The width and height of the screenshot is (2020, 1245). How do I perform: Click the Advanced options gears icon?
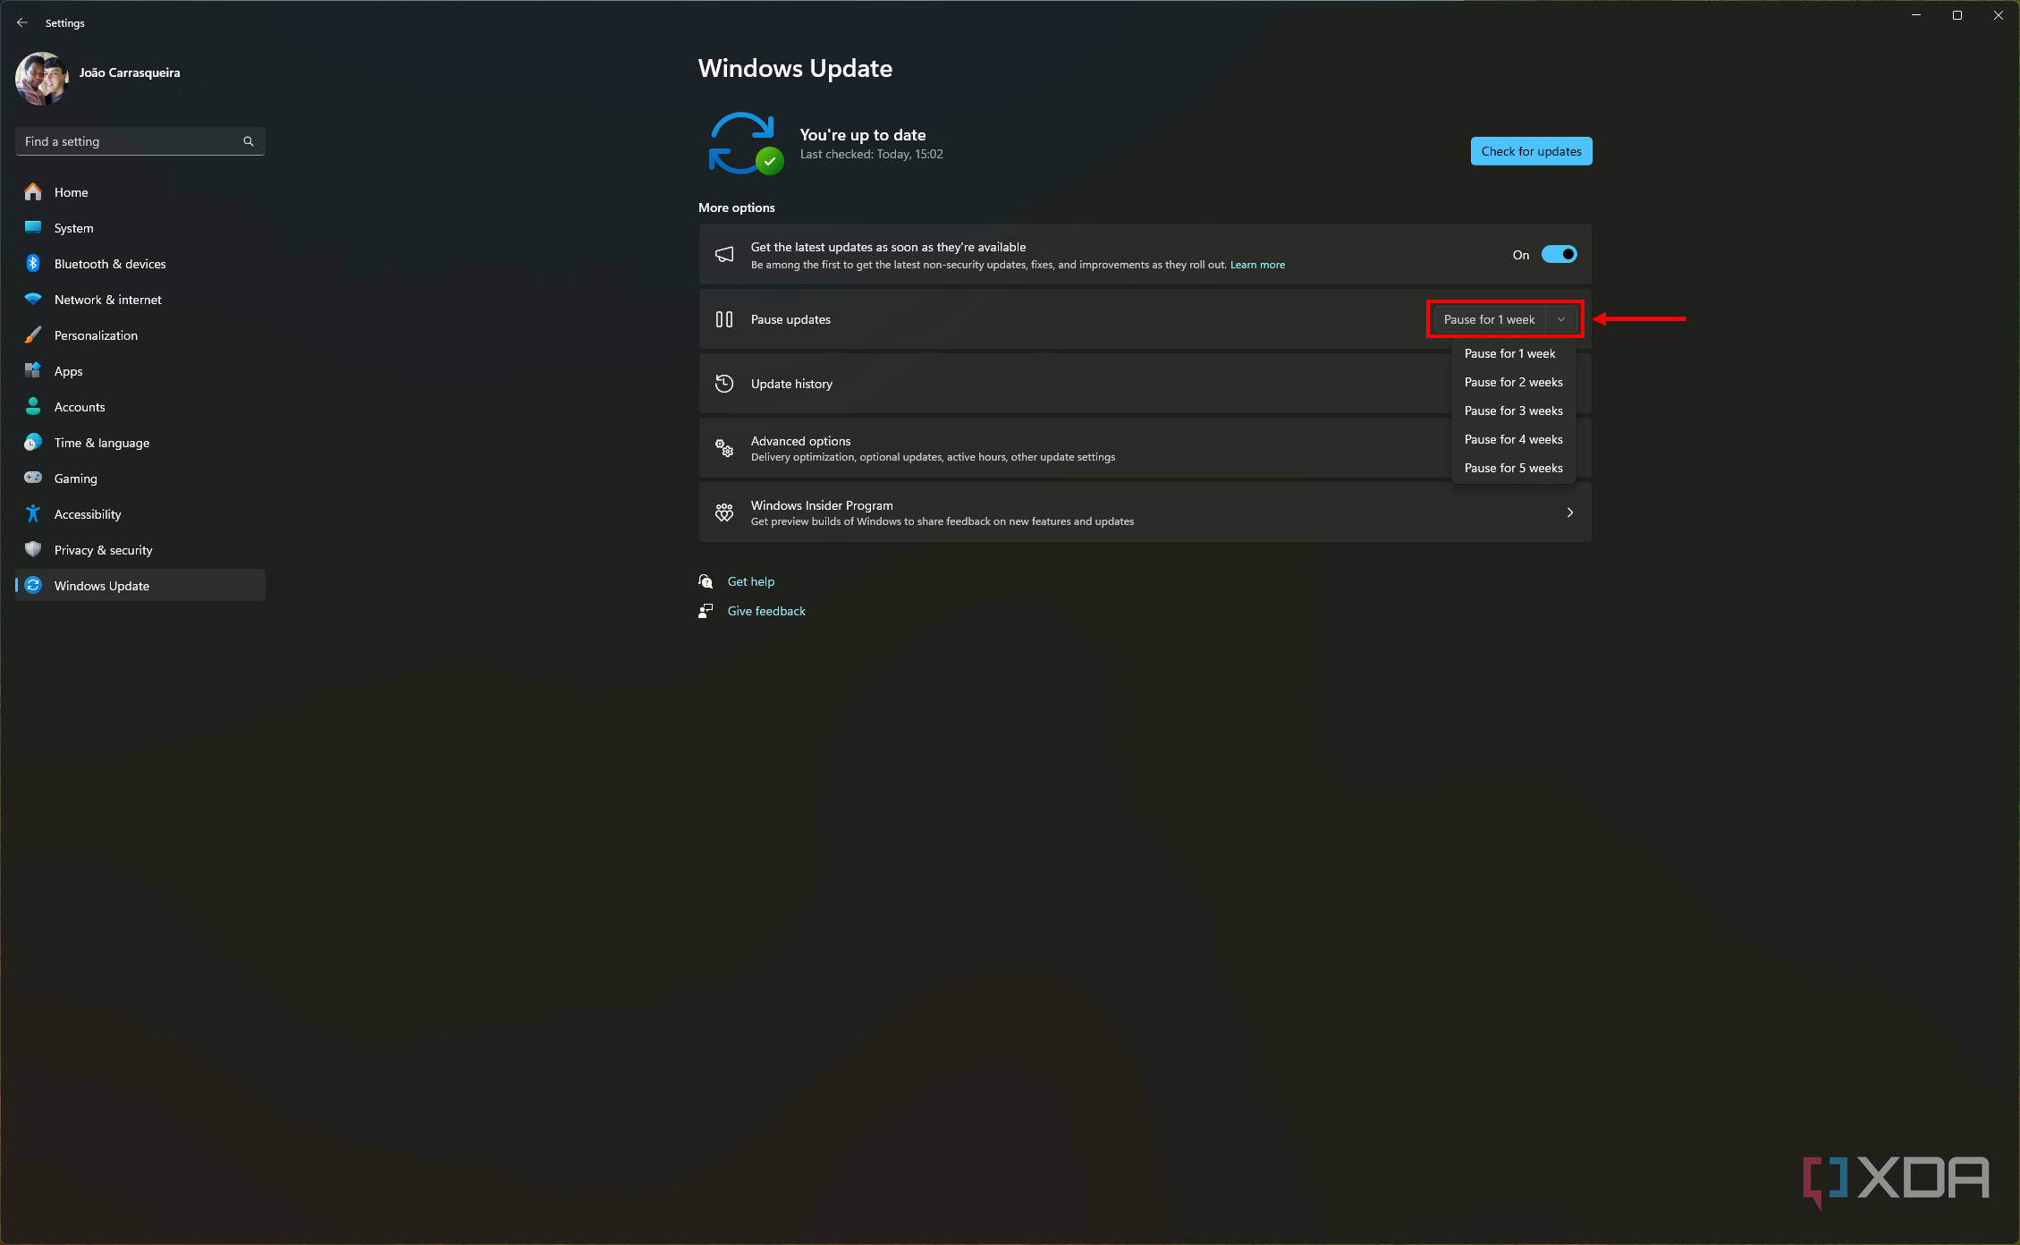724,448
